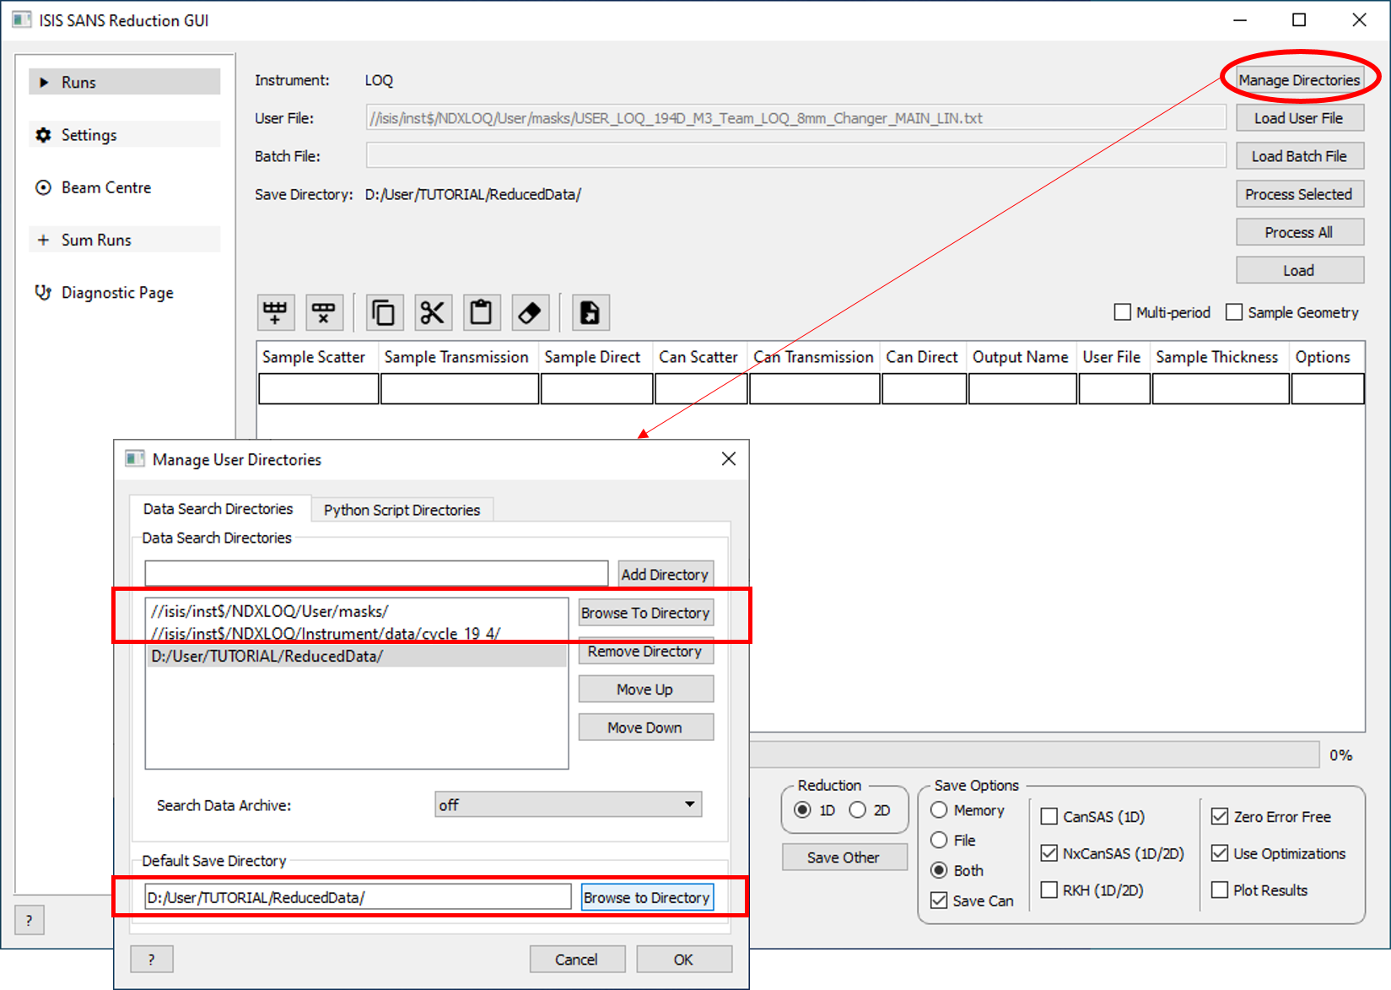Click the Remove Directory button
Screen dimensions: 1391x990
(x=645, y=652)
